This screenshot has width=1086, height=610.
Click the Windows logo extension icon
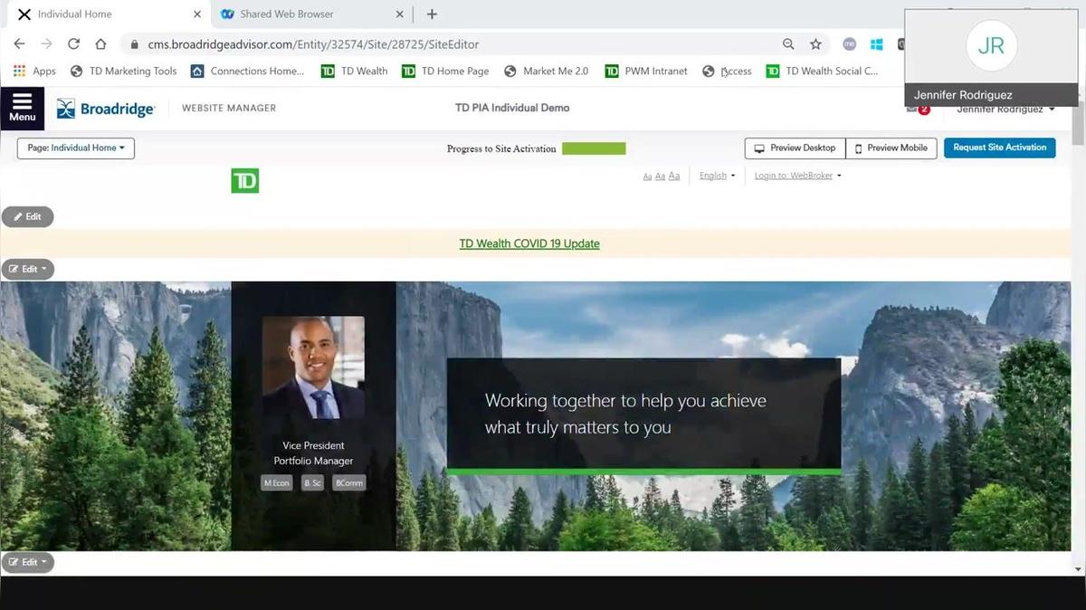876,43
